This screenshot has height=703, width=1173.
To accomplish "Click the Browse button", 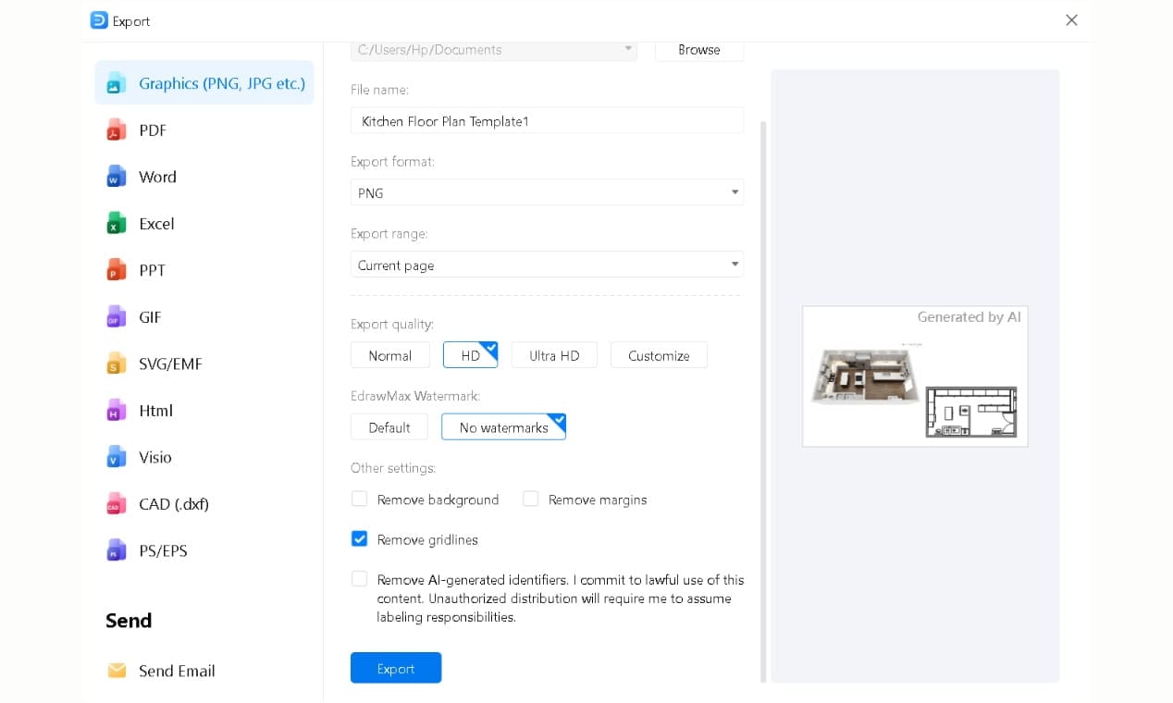I will coord(698,50).
